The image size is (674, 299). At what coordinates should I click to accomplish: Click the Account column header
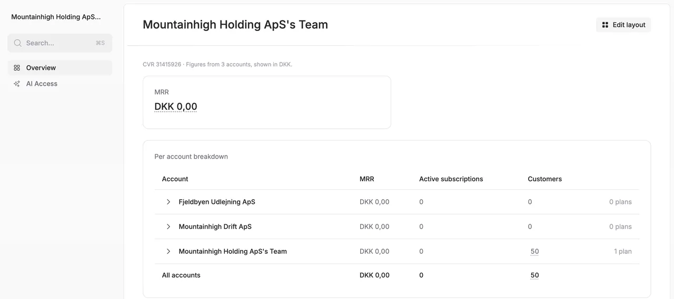point(175,179)
